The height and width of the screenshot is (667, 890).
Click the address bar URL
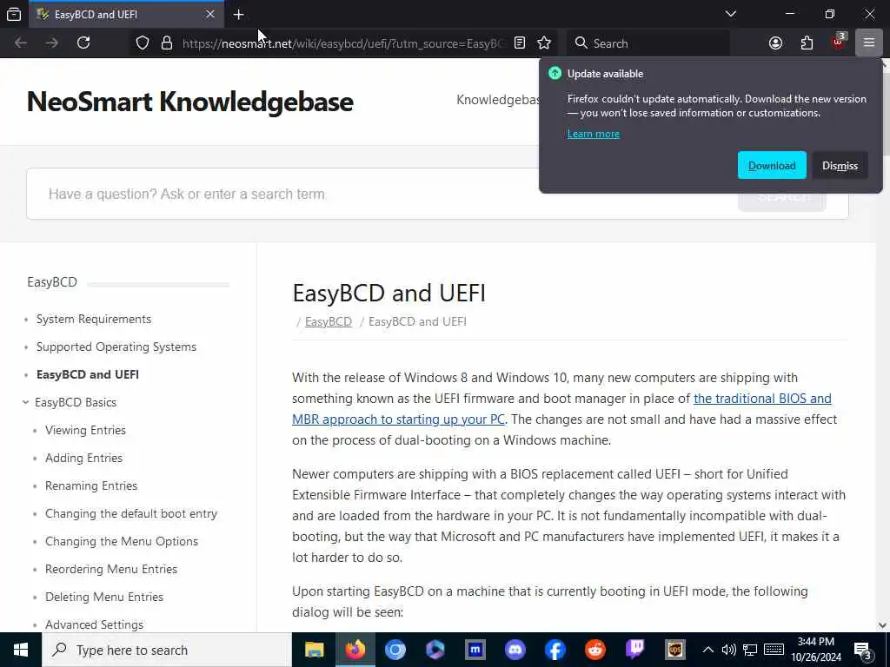click(343, 43)
